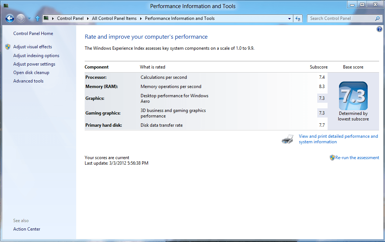Image resolution: width=385 pixels, height=242 pixels.
Task: Select Control Panel breadcrumb segment
Action: [70, 18]
